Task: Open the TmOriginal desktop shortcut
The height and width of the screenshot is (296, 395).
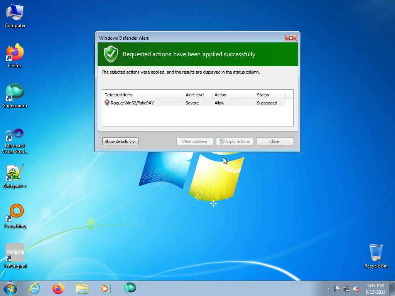Action: (x=15, y=256)
